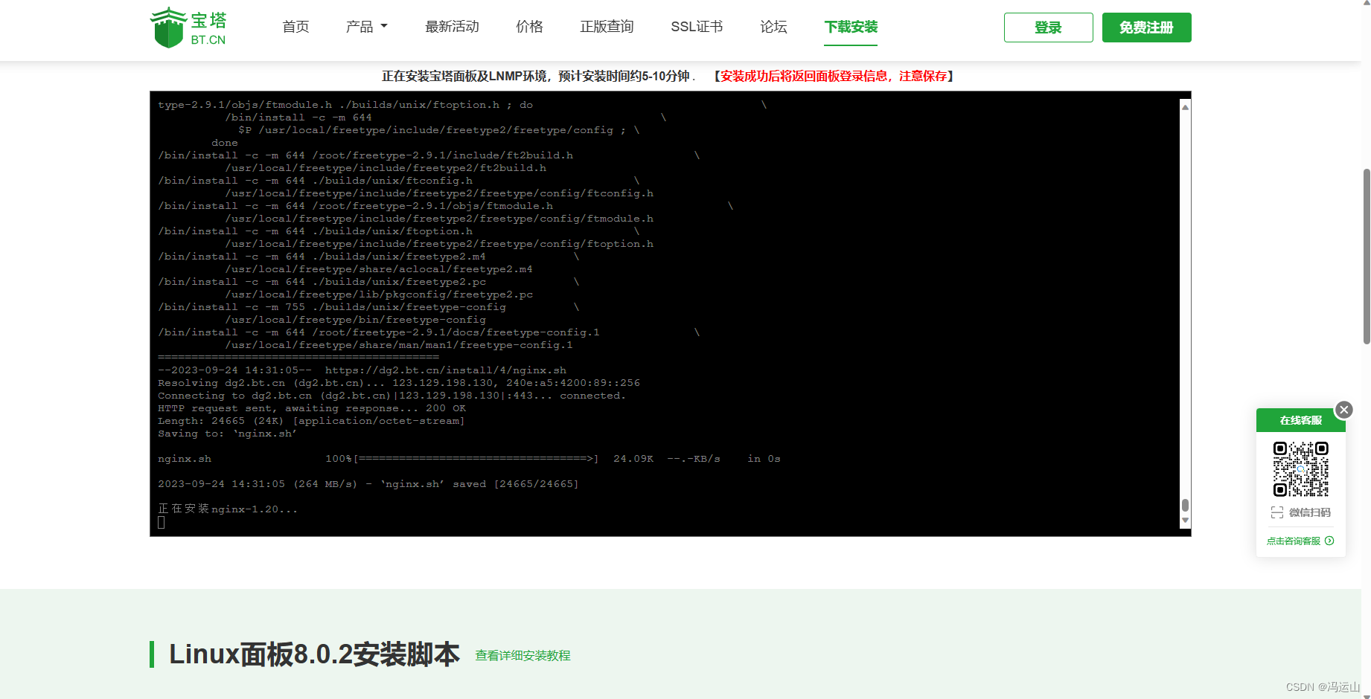Click the 'Connecting to dg2.bt.cn' line
The height and width of the screenshot is (699, 1371).
tap(392, 396)
